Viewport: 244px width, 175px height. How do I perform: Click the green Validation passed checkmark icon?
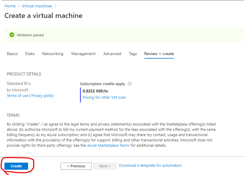(x=12, y=35)
